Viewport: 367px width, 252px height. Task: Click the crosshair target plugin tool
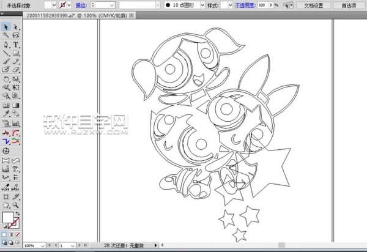click(6, 151)
